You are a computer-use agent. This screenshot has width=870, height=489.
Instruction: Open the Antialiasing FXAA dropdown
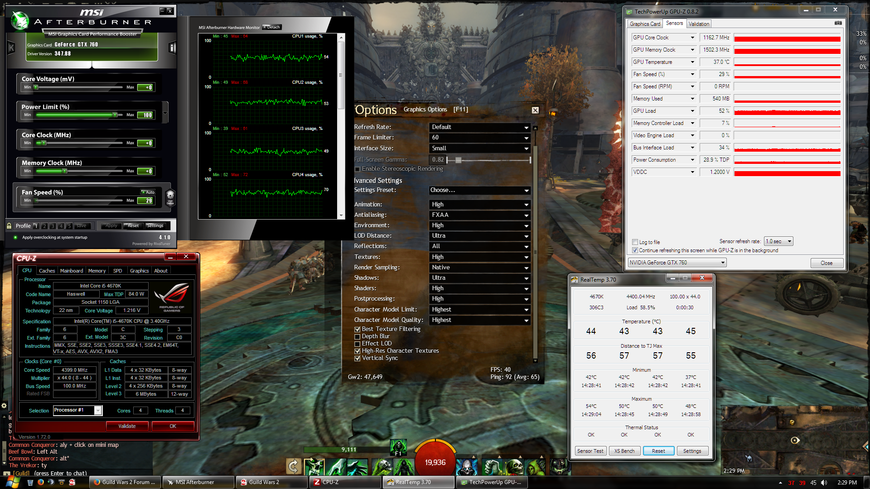tap(480, 215)
